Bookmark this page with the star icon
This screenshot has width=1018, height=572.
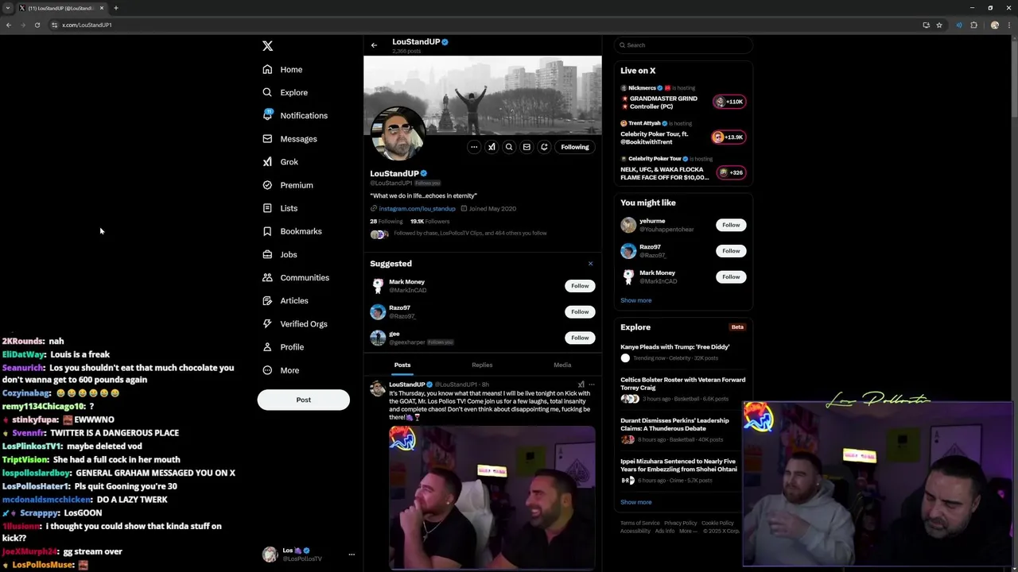coord(939,25)
